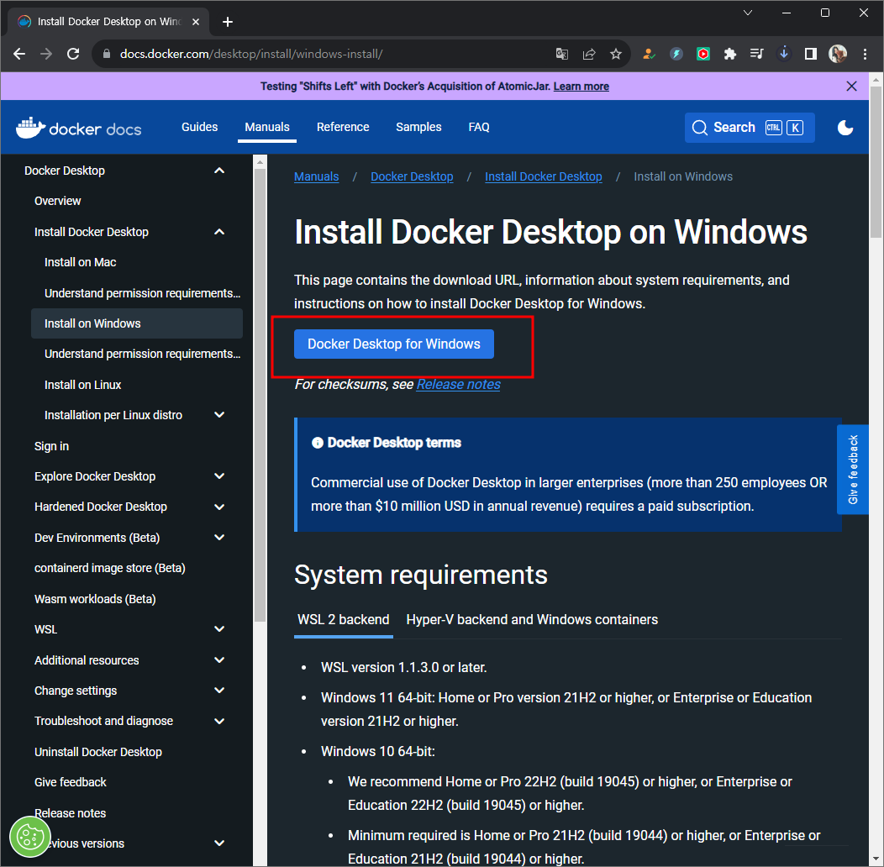Image resolution: width=884 pixels, height=867 pixels.
Task: Open containerd image store (Beta)
Action: click(110, 568)
